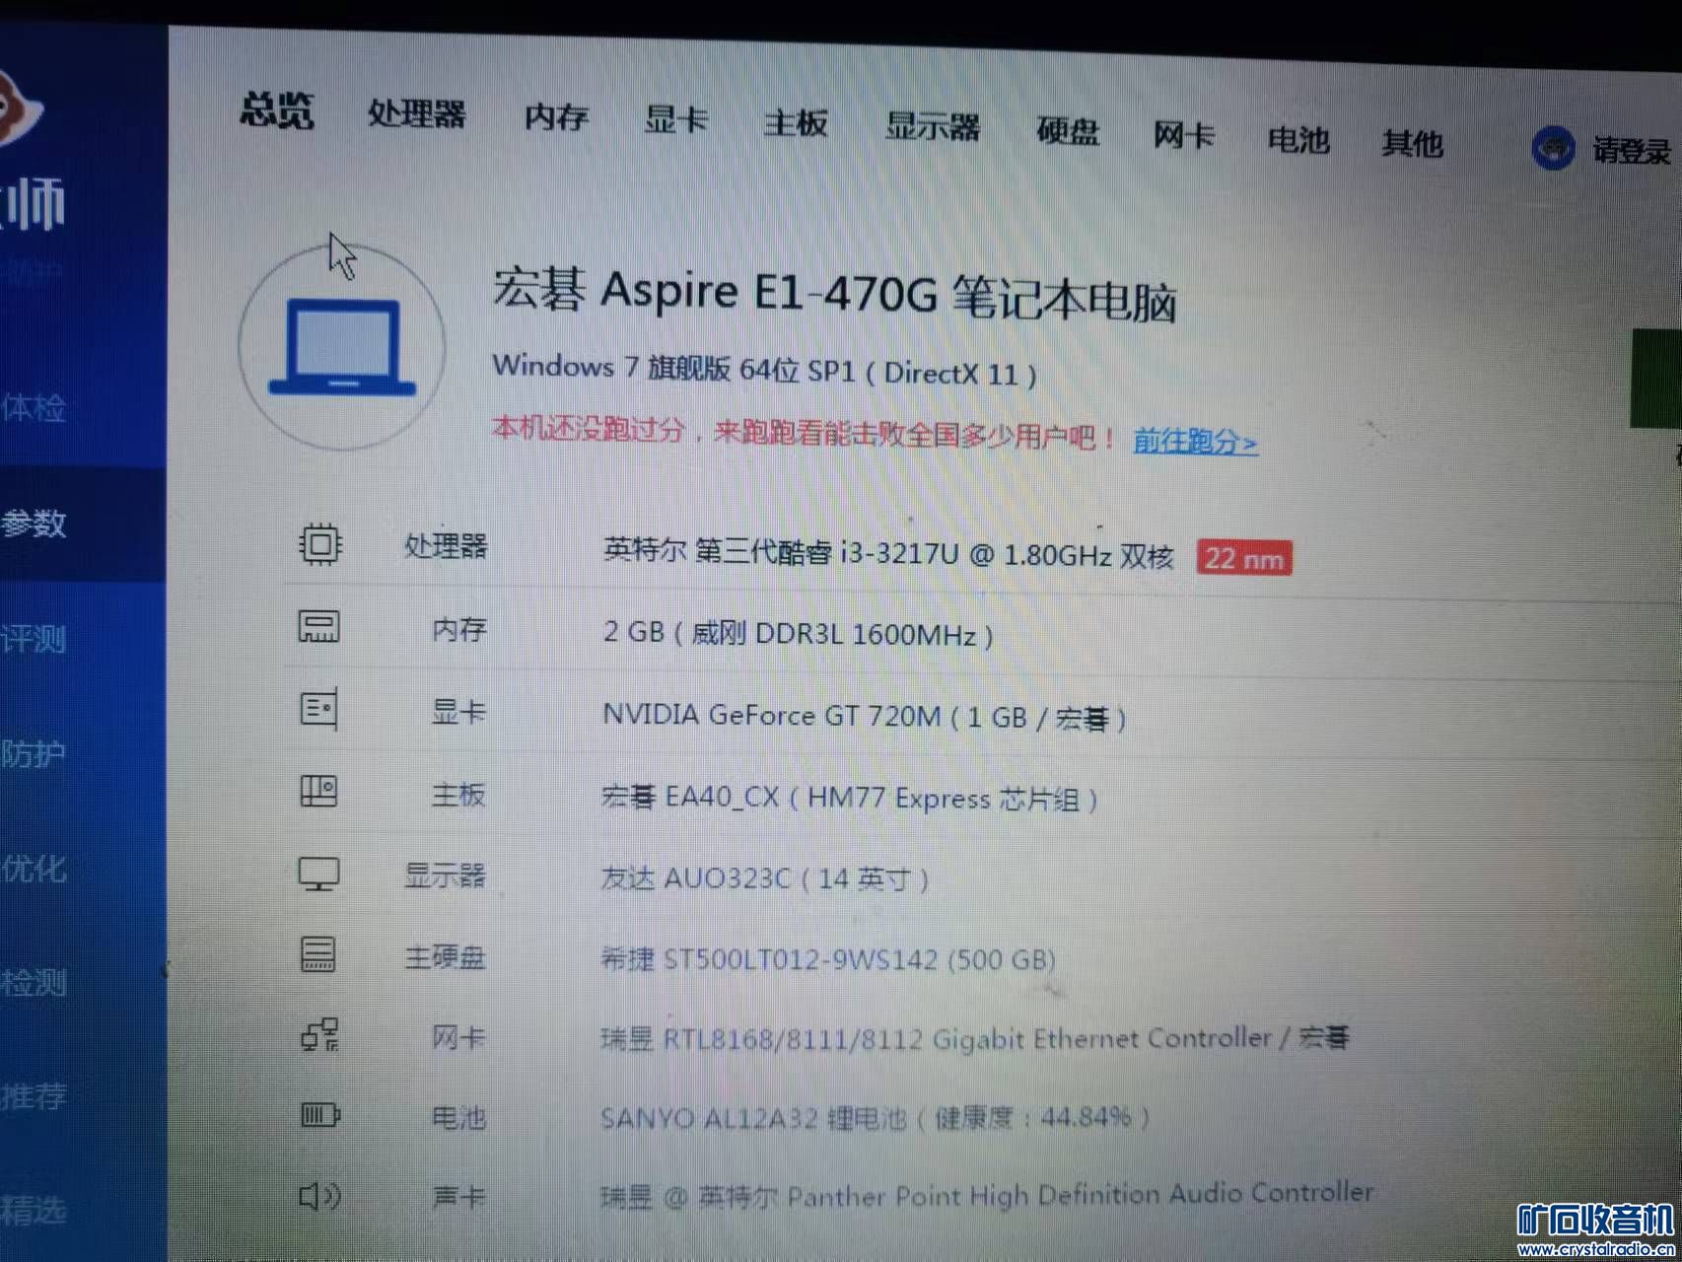The height and width of the screenshot is (1262, 1682).
Task: Click the EA40_CX HM77 Express motherboard value
Action: point(849,797)
